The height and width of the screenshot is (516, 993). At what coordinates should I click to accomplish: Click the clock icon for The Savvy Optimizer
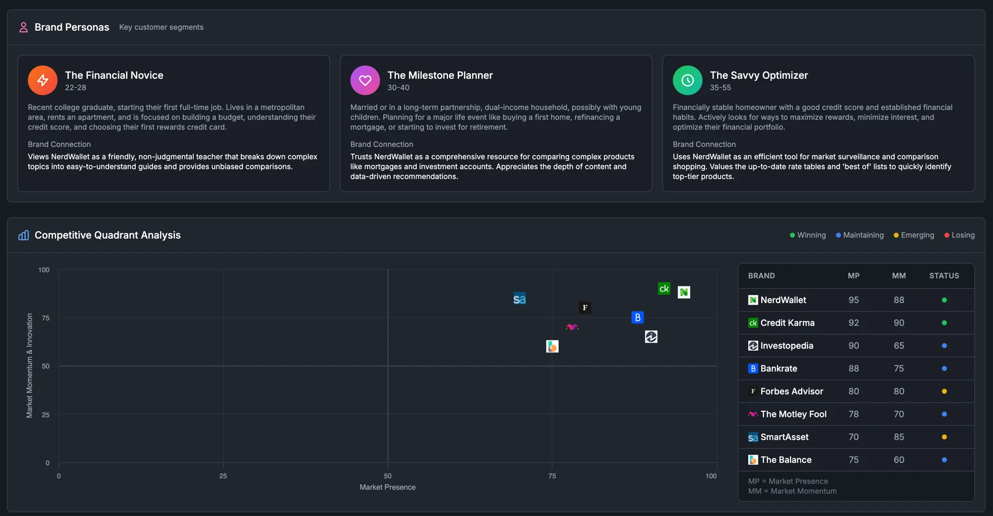pyautogui.click(x=687, y=80)
